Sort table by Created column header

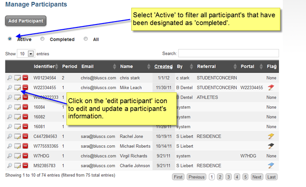point(163,67)
